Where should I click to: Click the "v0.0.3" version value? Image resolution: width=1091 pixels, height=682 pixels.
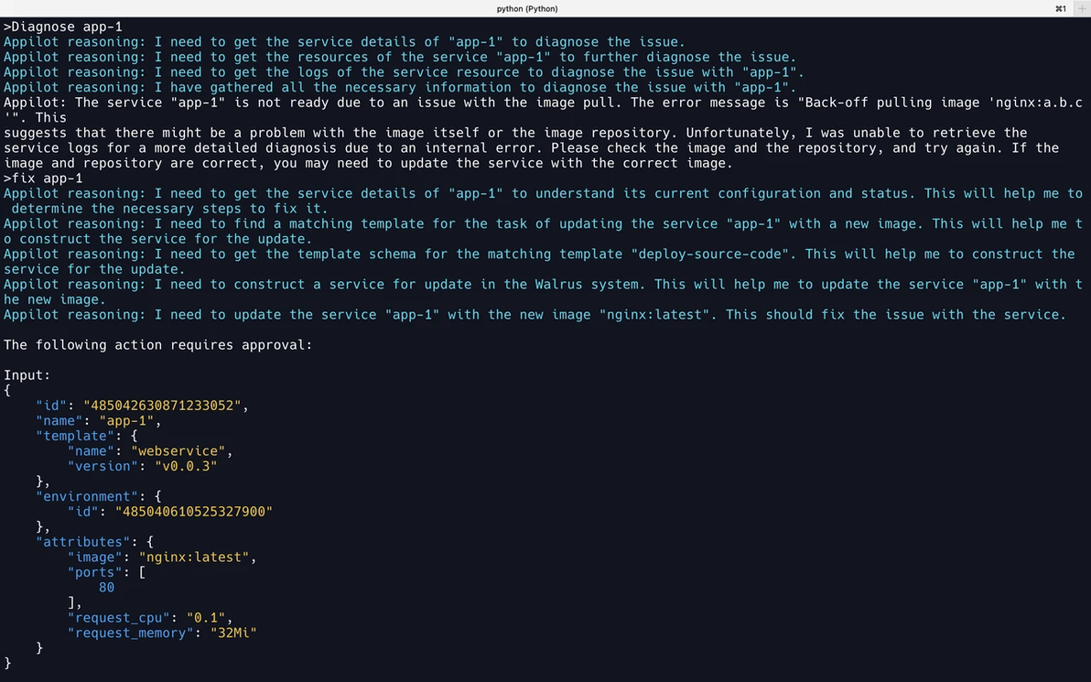coord(186,466)
